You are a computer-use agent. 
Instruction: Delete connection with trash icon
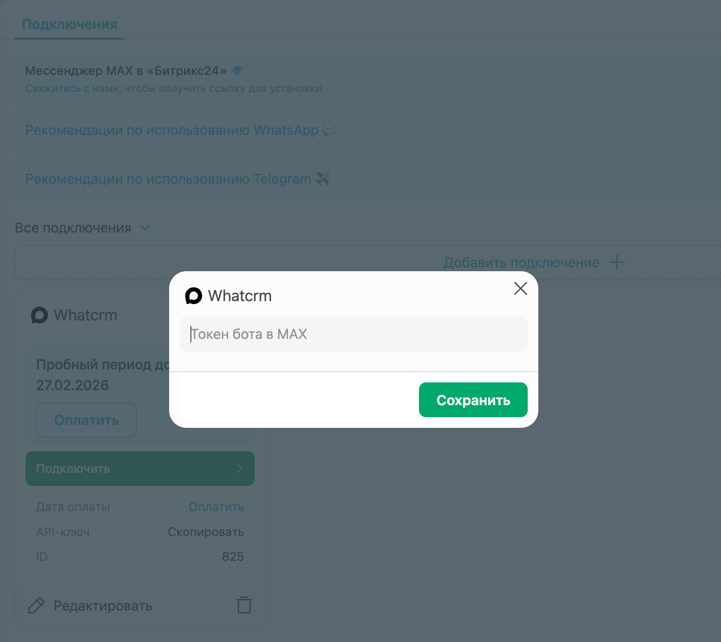[245, 605]
